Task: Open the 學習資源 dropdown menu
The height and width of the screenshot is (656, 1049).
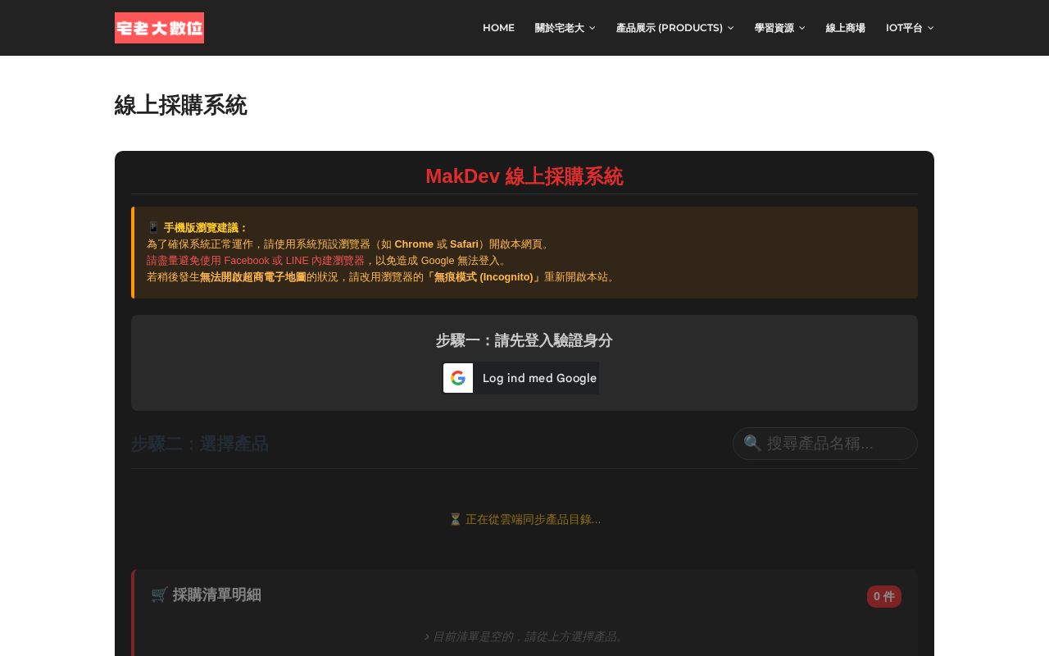Action: [779, 28]
